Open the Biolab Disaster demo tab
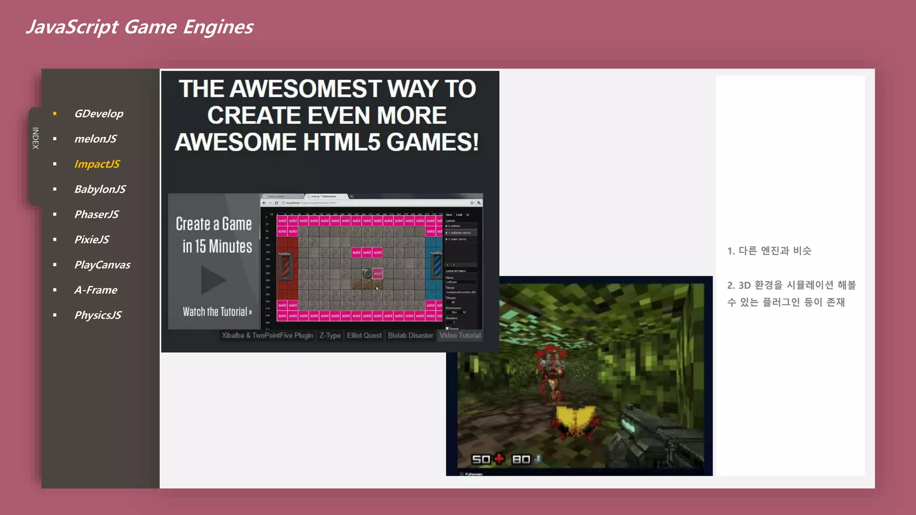Screen dimensions: 916x515 (x=410, y=335)
